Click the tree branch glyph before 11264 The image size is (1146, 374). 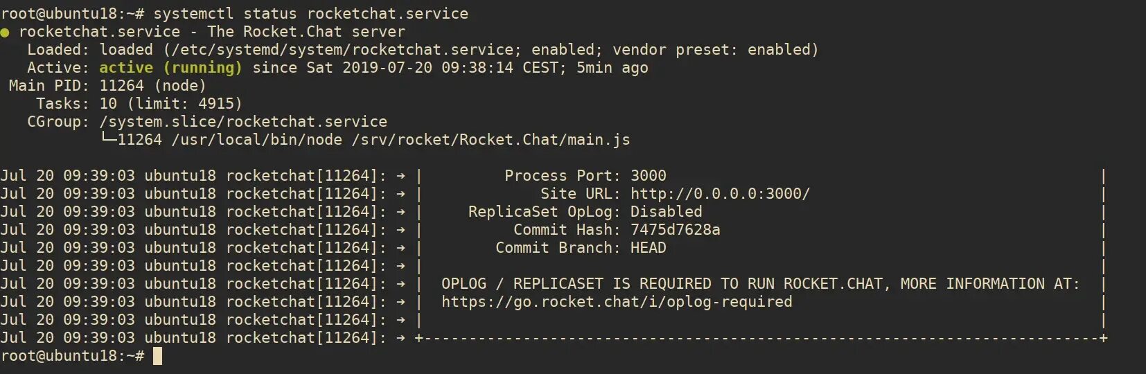[x=109, y=139]
